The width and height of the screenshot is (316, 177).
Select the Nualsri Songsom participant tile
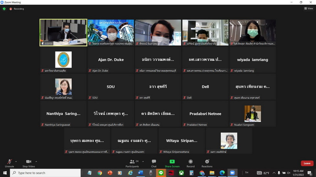(x=252, y=114)
